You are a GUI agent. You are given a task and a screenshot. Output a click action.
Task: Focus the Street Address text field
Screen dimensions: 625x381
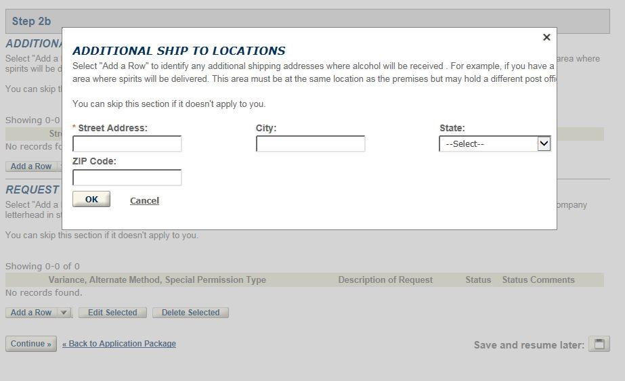127,143
